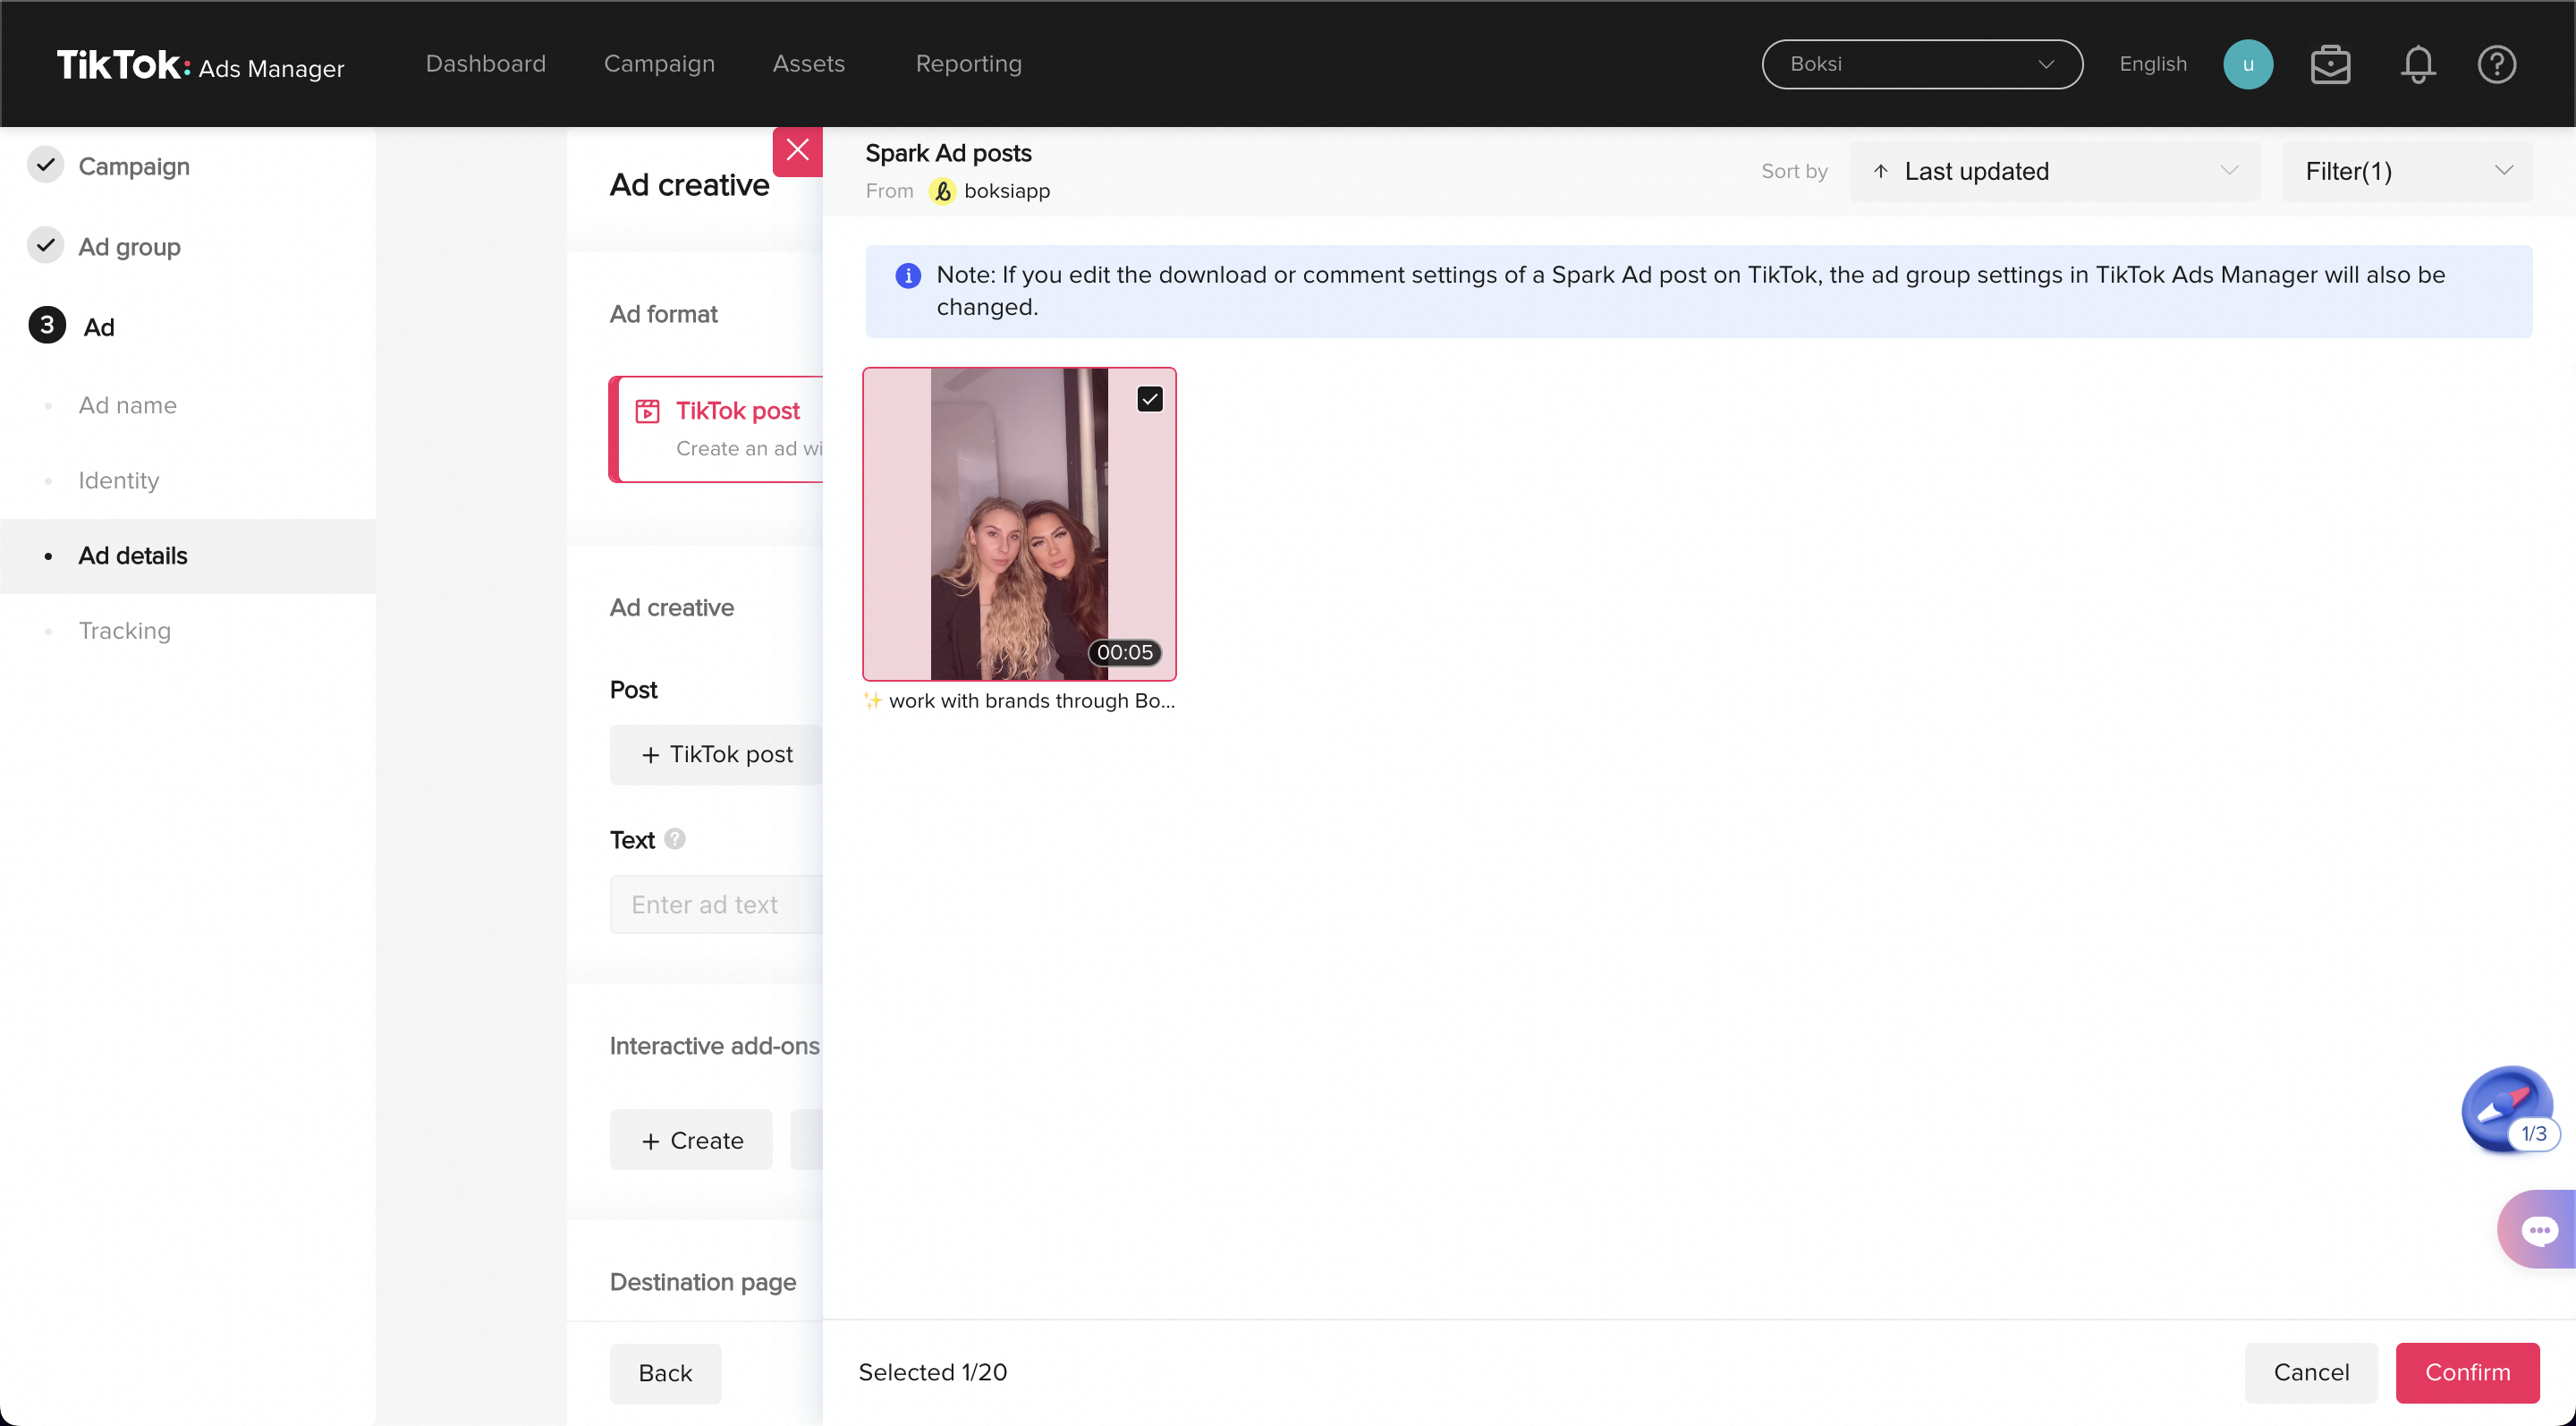Open the notifications bell icon
The image size is (2576, 1426).
(2416, 64)
